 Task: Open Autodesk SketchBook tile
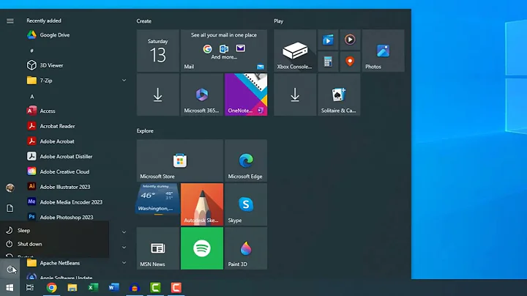(x=202, y=204)
